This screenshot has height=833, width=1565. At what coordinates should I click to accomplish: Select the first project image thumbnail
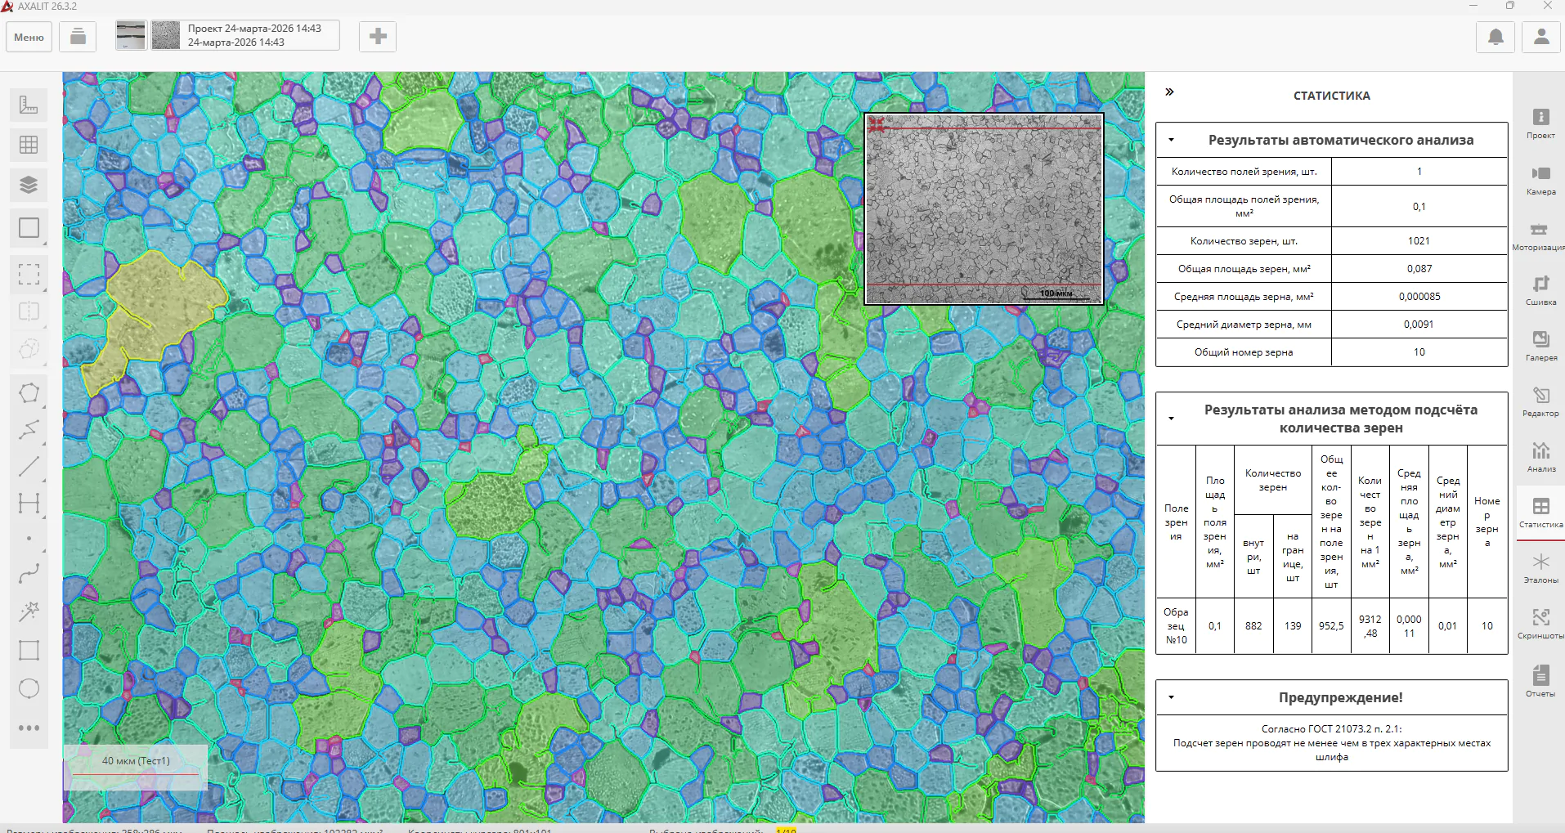point(131,36)
